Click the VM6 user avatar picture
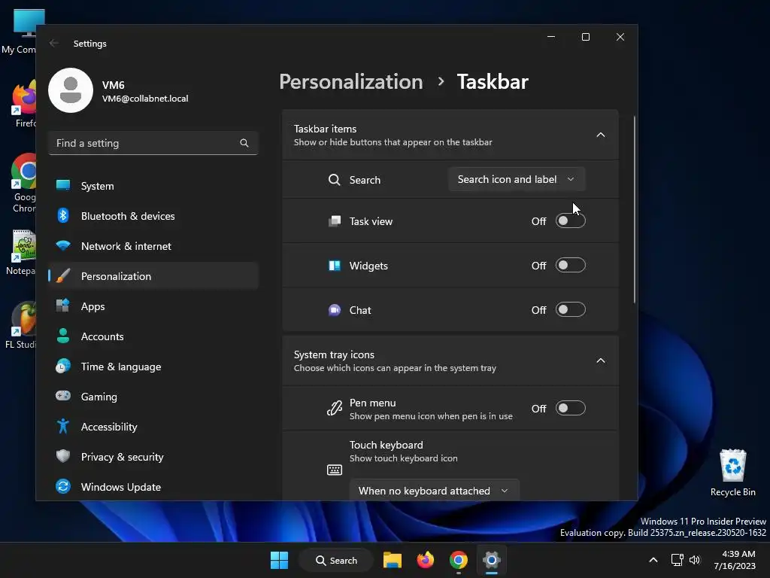The height and width of the screenshot is (578, 770). click(x=71, y=90)
